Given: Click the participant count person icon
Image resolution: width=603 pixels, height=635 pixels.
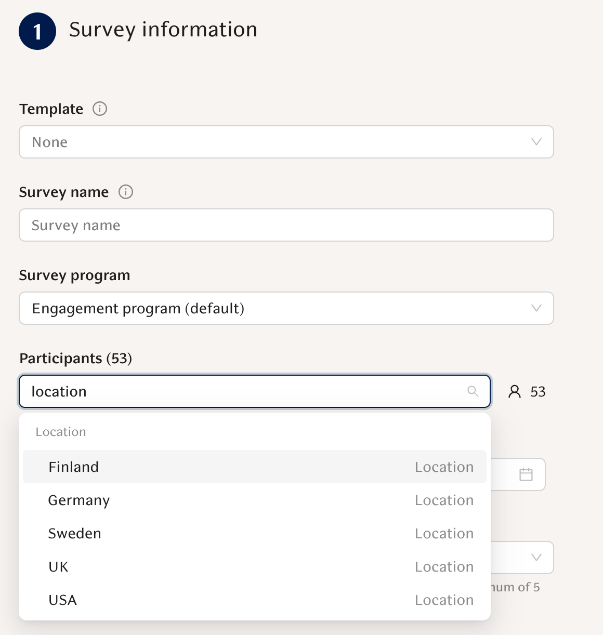Looking at the screenshot, I should [514, 391].
